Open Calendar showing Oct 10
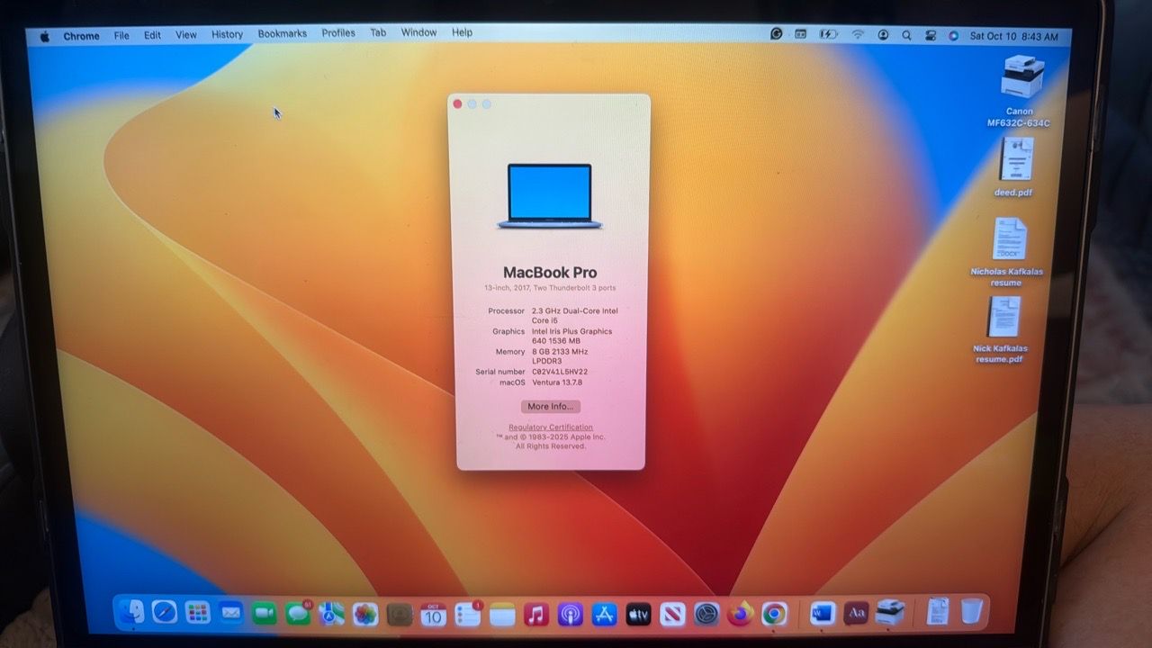Image resolution: width=1152 pixels, height=648 pixels. click(434, 614)
